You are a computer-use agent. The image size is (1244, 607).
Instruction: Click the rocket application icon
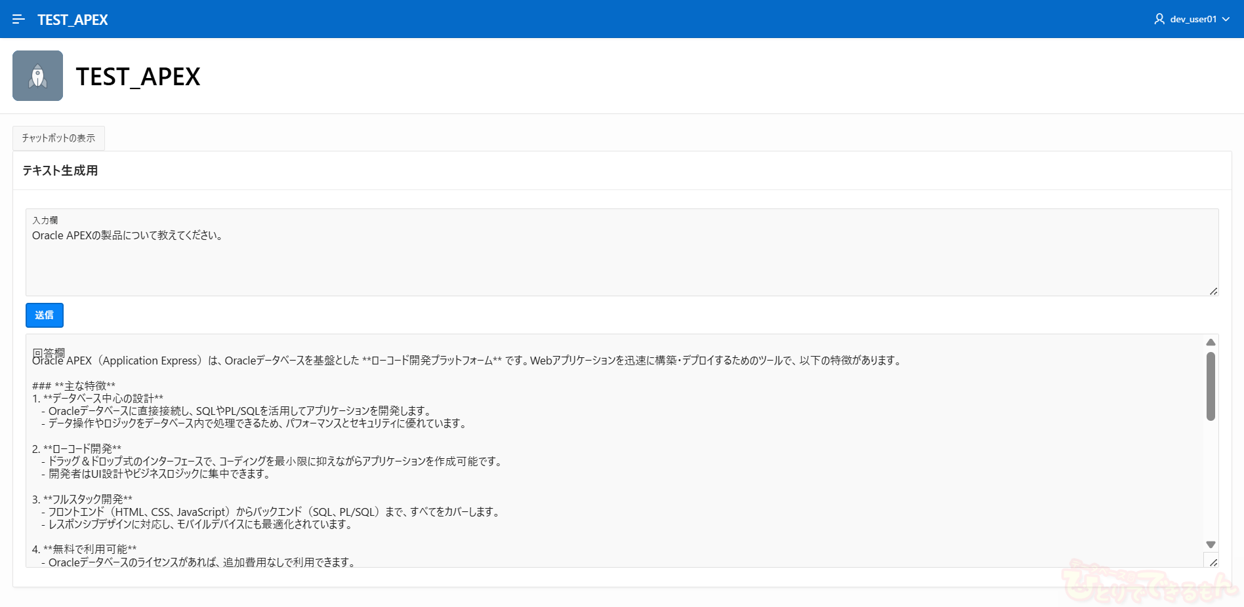coord(37,75)
